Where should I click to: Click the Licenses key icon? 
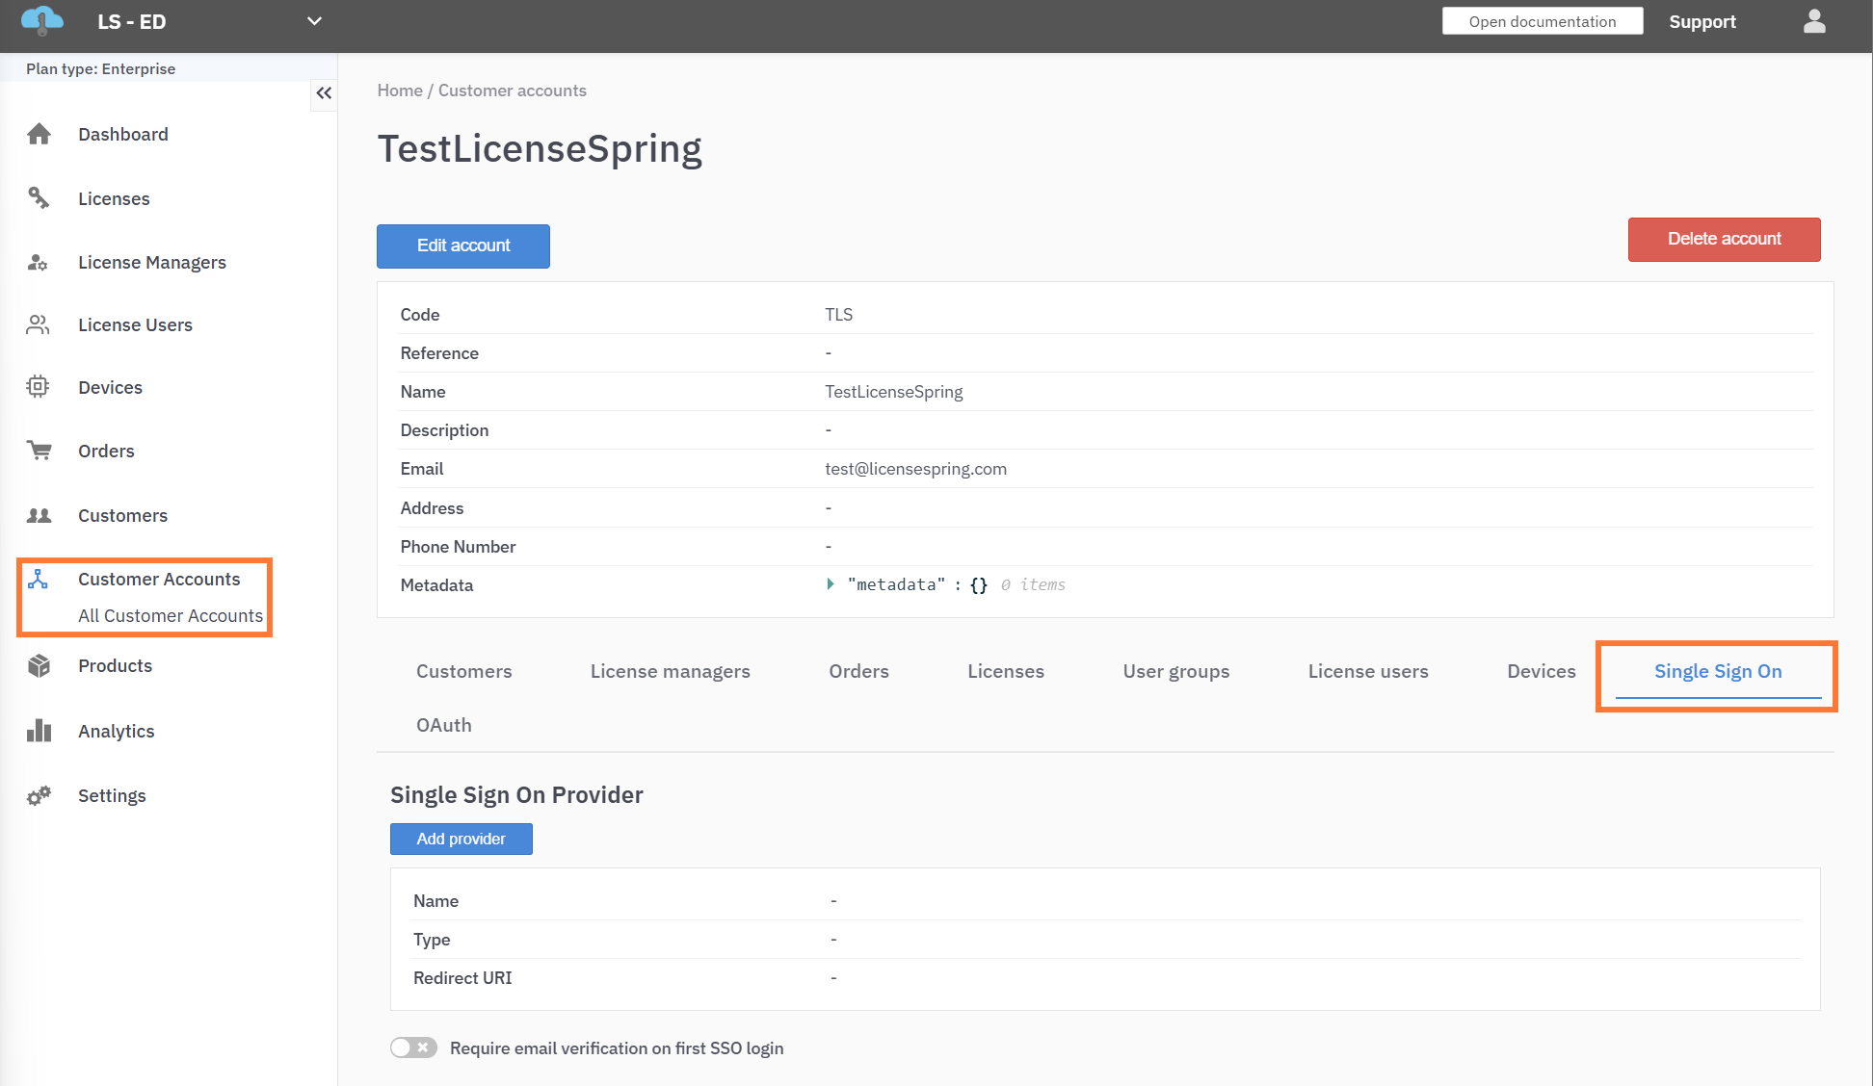point(39,198)
